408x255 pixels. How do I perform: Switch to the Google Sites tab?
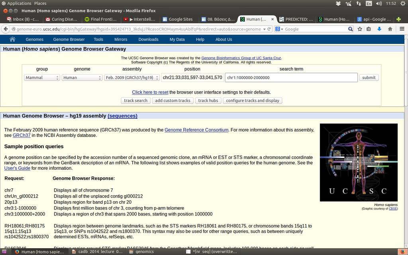pos(179,19)
